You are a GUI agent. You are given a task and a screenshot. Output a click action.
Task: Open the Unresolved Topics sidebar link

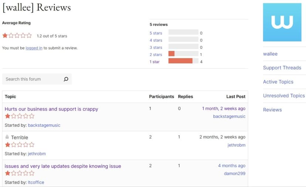point(284,96)
